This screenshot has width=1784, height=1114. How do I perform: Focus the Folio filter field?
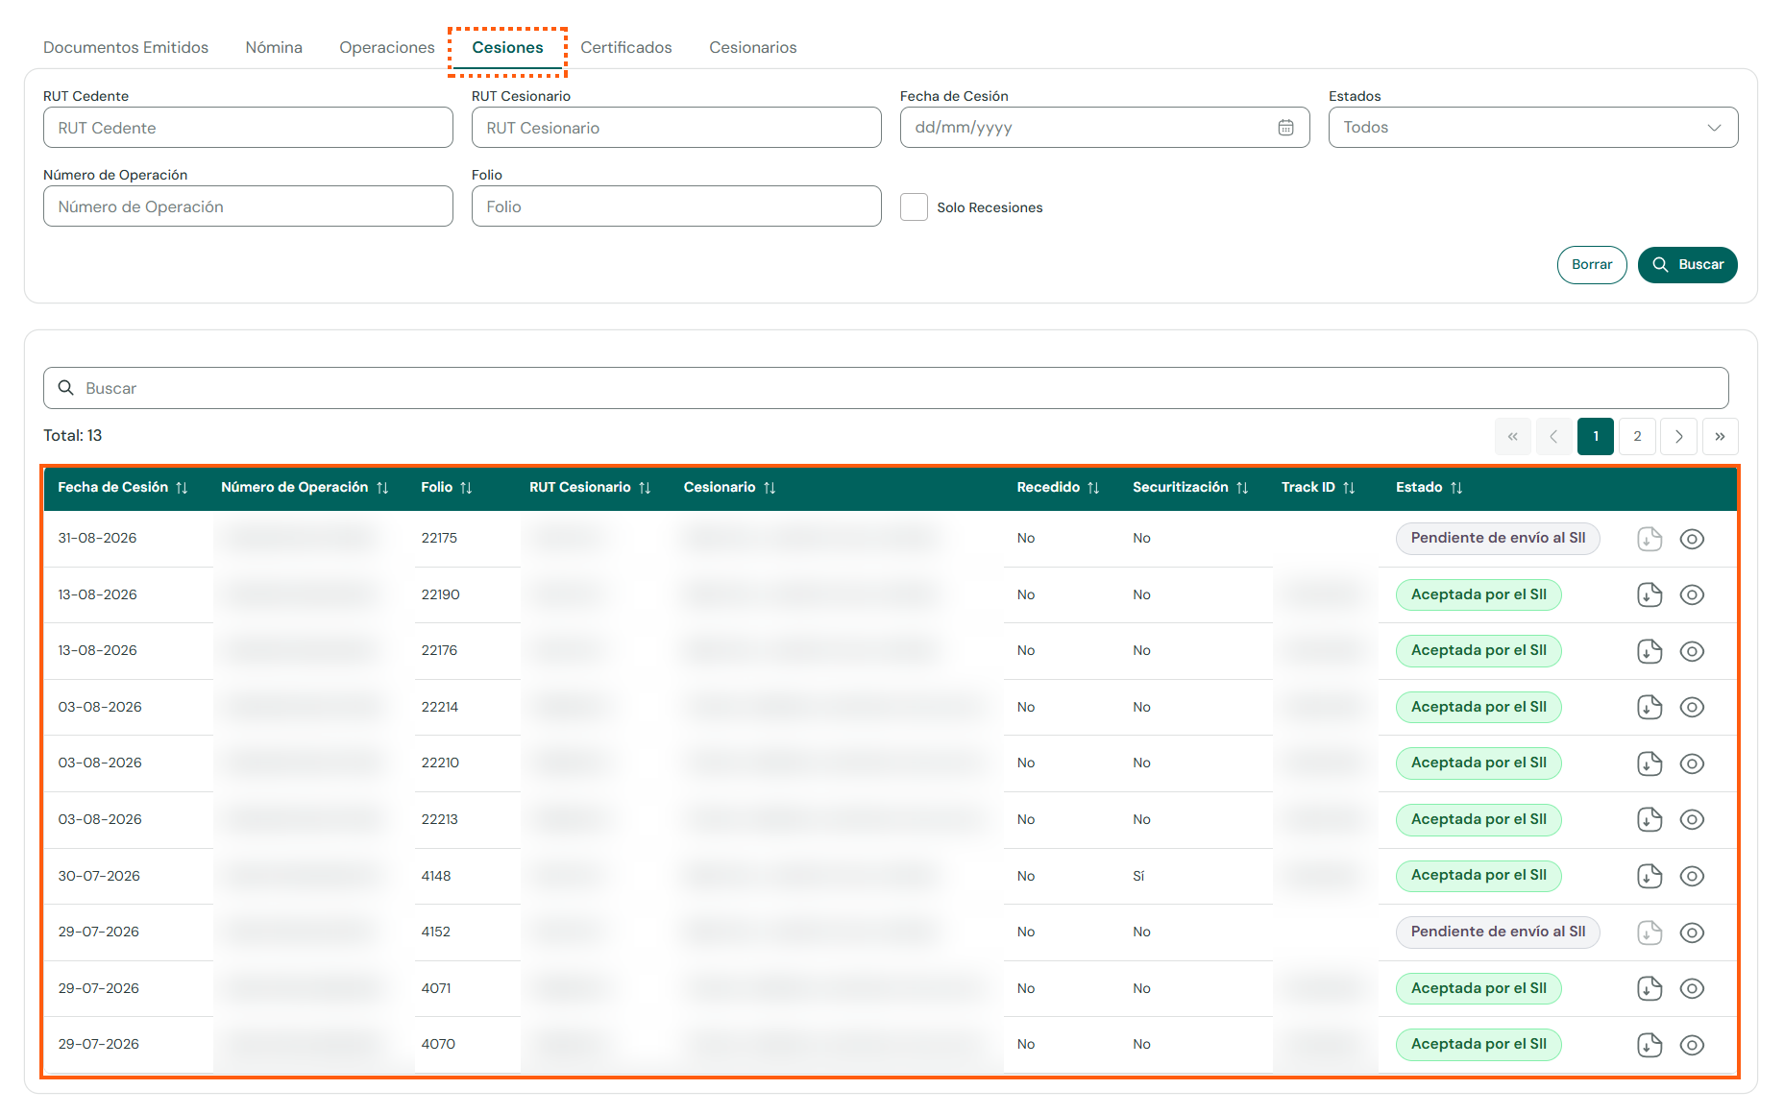pyautogui.click(x=676, y=206)
